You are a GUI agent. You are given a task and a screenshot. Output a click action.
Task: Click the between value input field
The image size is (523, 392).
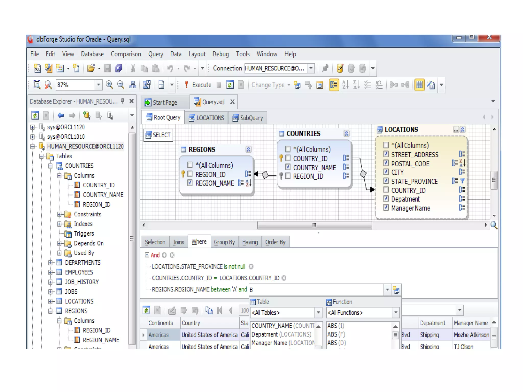[316, 290]
